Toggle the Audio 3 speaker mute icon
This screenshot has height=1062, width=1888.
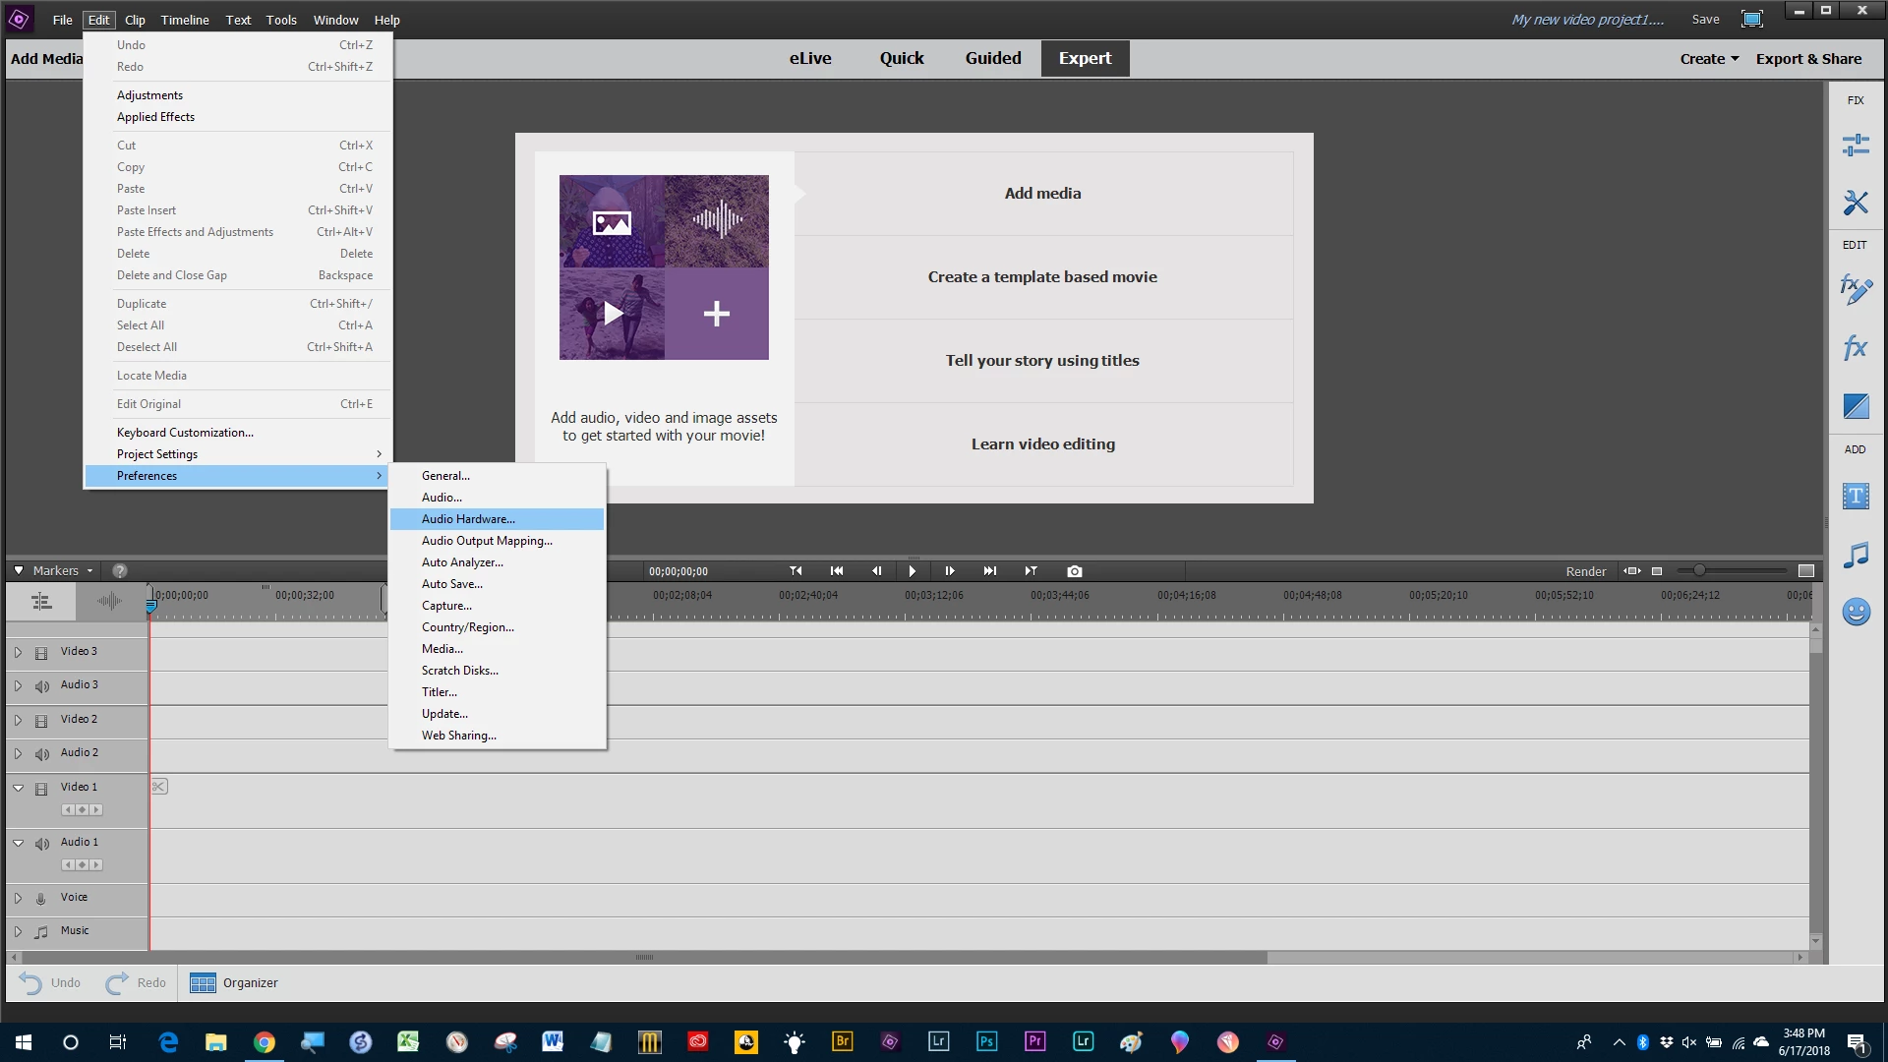[41, 686]
